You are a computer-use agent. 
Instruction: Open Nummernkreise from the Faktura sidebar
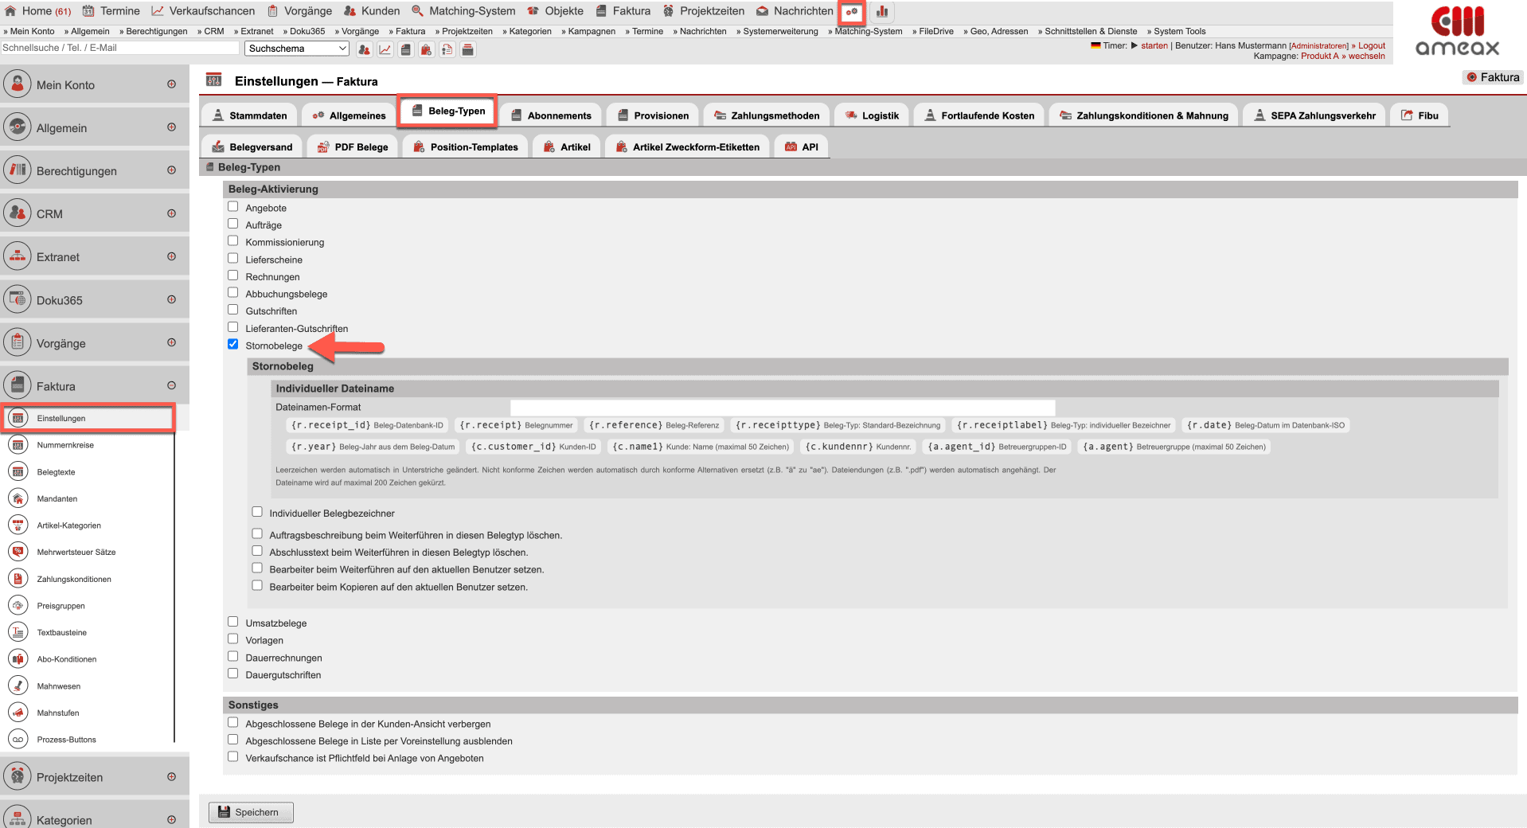coord(65,445)
